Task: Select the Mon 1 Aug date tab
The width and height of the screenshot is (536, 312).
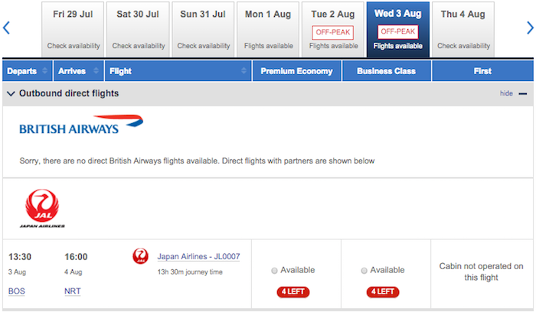Action: (268, 30)
